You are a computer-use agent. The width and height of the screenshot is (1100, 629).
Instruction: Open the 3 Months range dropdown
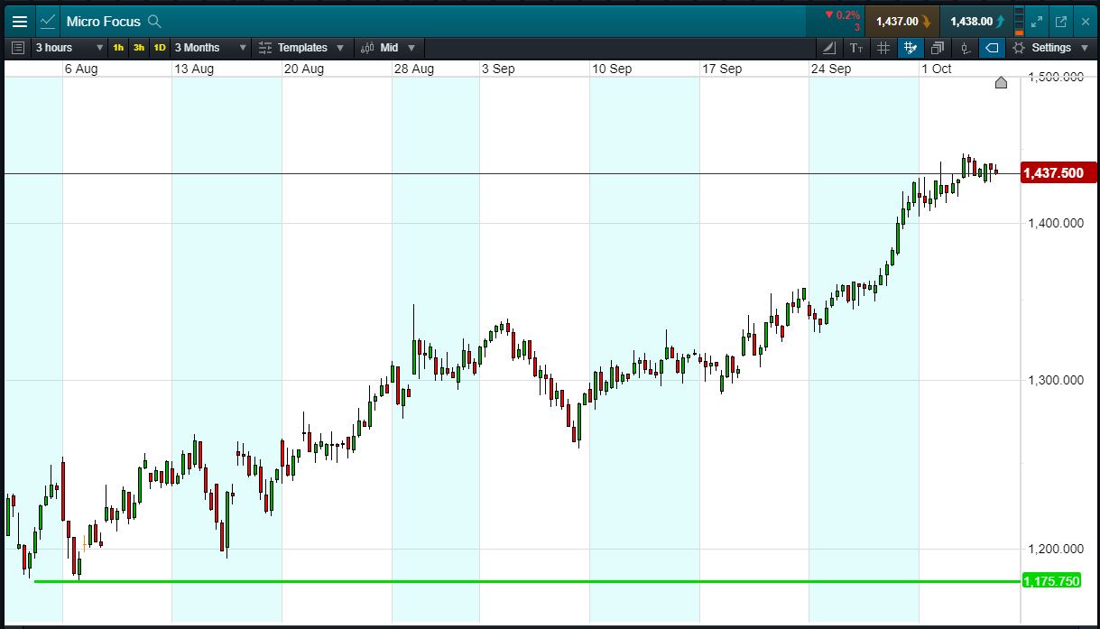pos(210,48)
